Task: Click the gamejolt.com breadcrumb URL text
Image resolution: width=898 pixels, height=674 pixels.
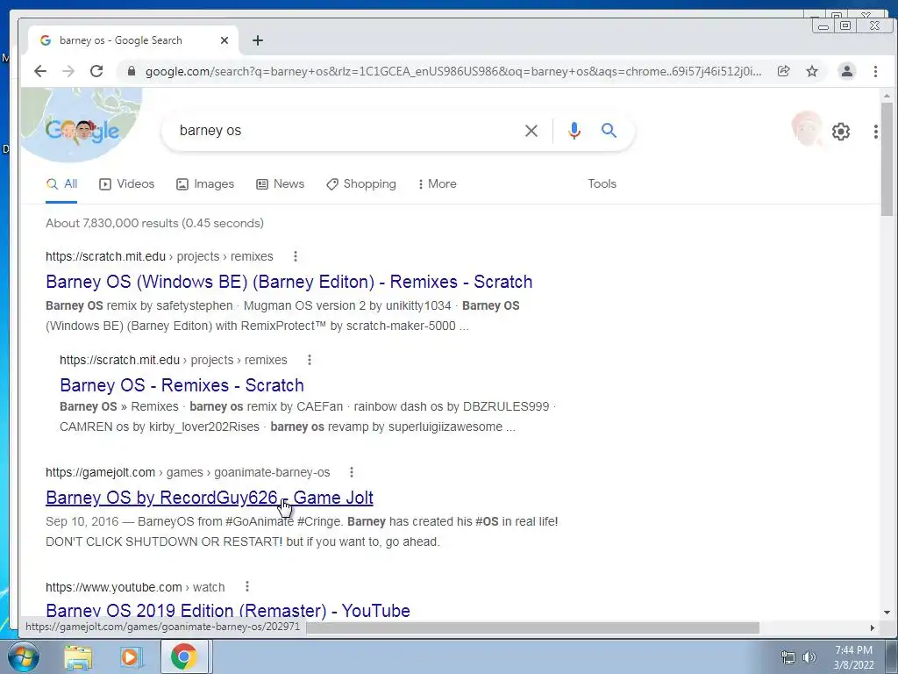Action: click(188, 472)
